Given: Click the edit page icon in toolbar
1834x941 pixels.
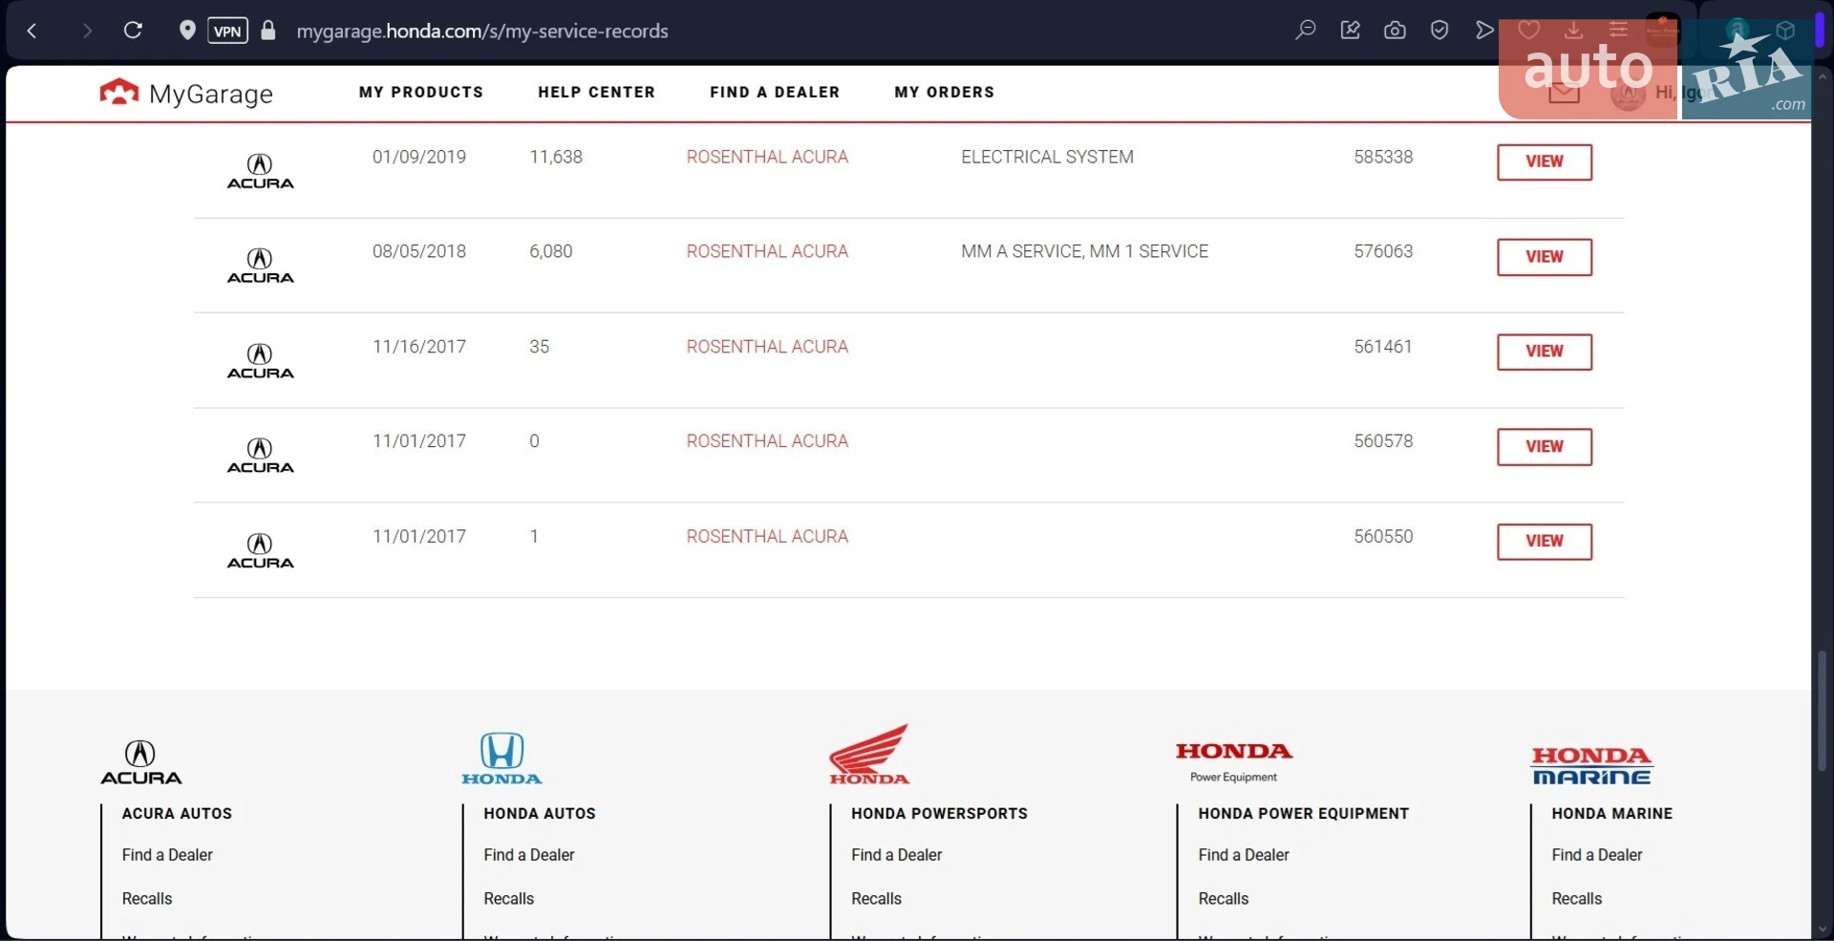Looking at the screenshot, I should click(1350, 31).
